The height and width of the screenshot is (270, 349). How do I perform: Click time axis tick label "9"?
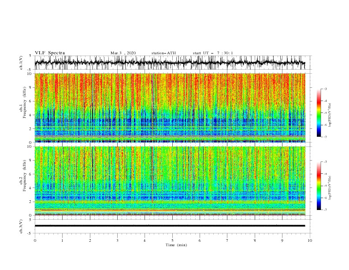point(282,240)
